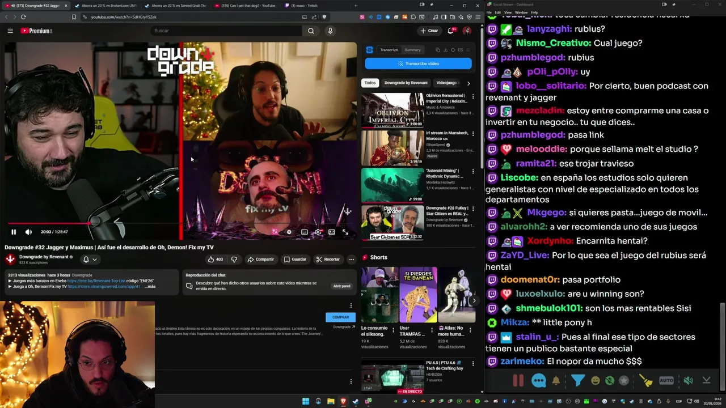This screenshot has height=408, width=726.
Task: Switch to the Transcript tab
Action: 389,50
